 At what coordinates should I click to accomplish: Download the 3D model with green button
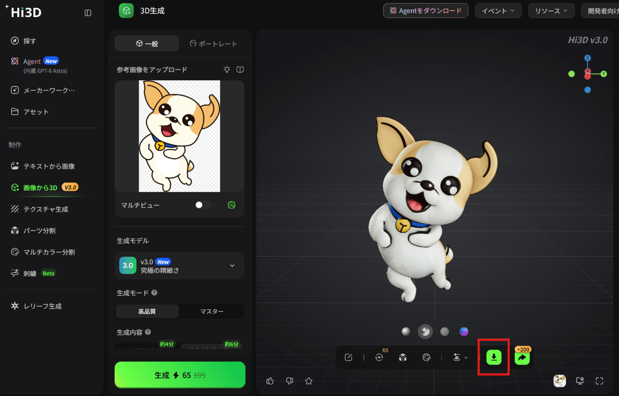(x=494, y=357)
